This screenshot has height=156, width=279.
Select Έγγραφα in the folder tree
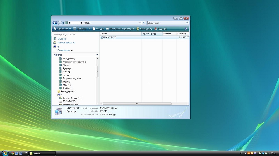click(67, 69)
